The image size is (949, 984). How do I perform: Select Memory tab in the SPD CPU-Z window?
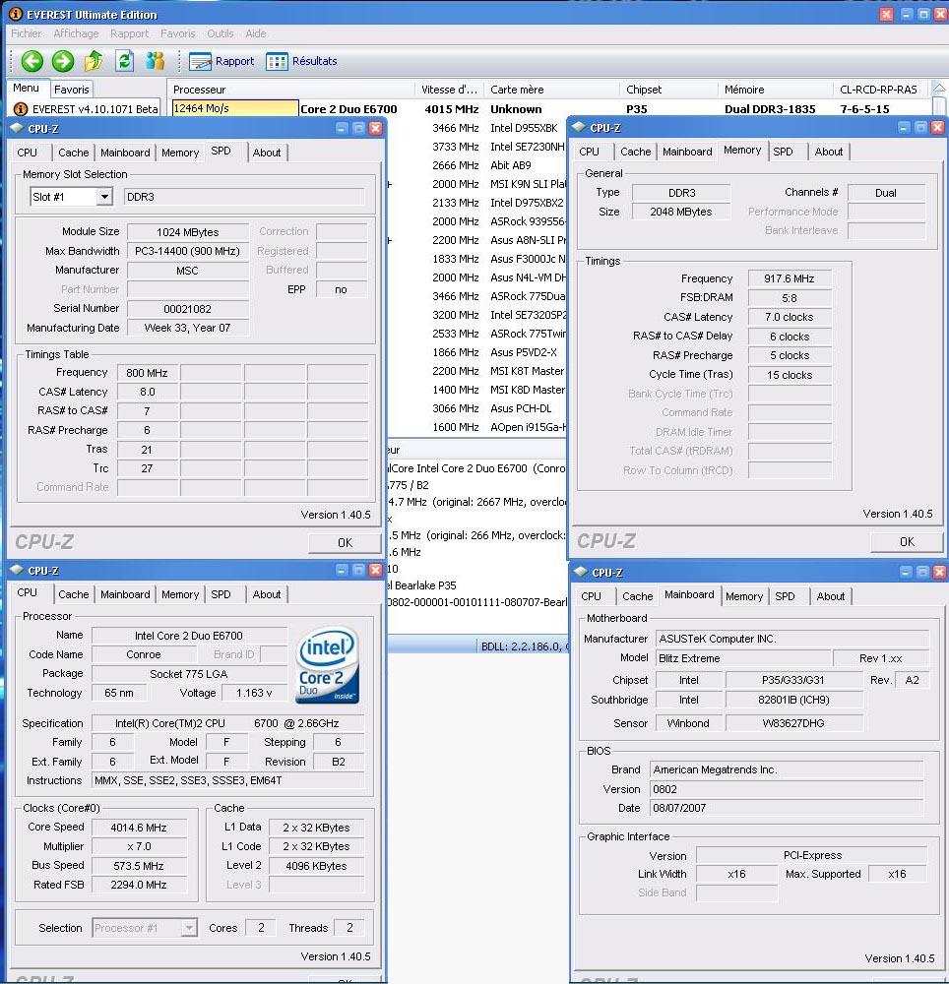pos(180,153)
